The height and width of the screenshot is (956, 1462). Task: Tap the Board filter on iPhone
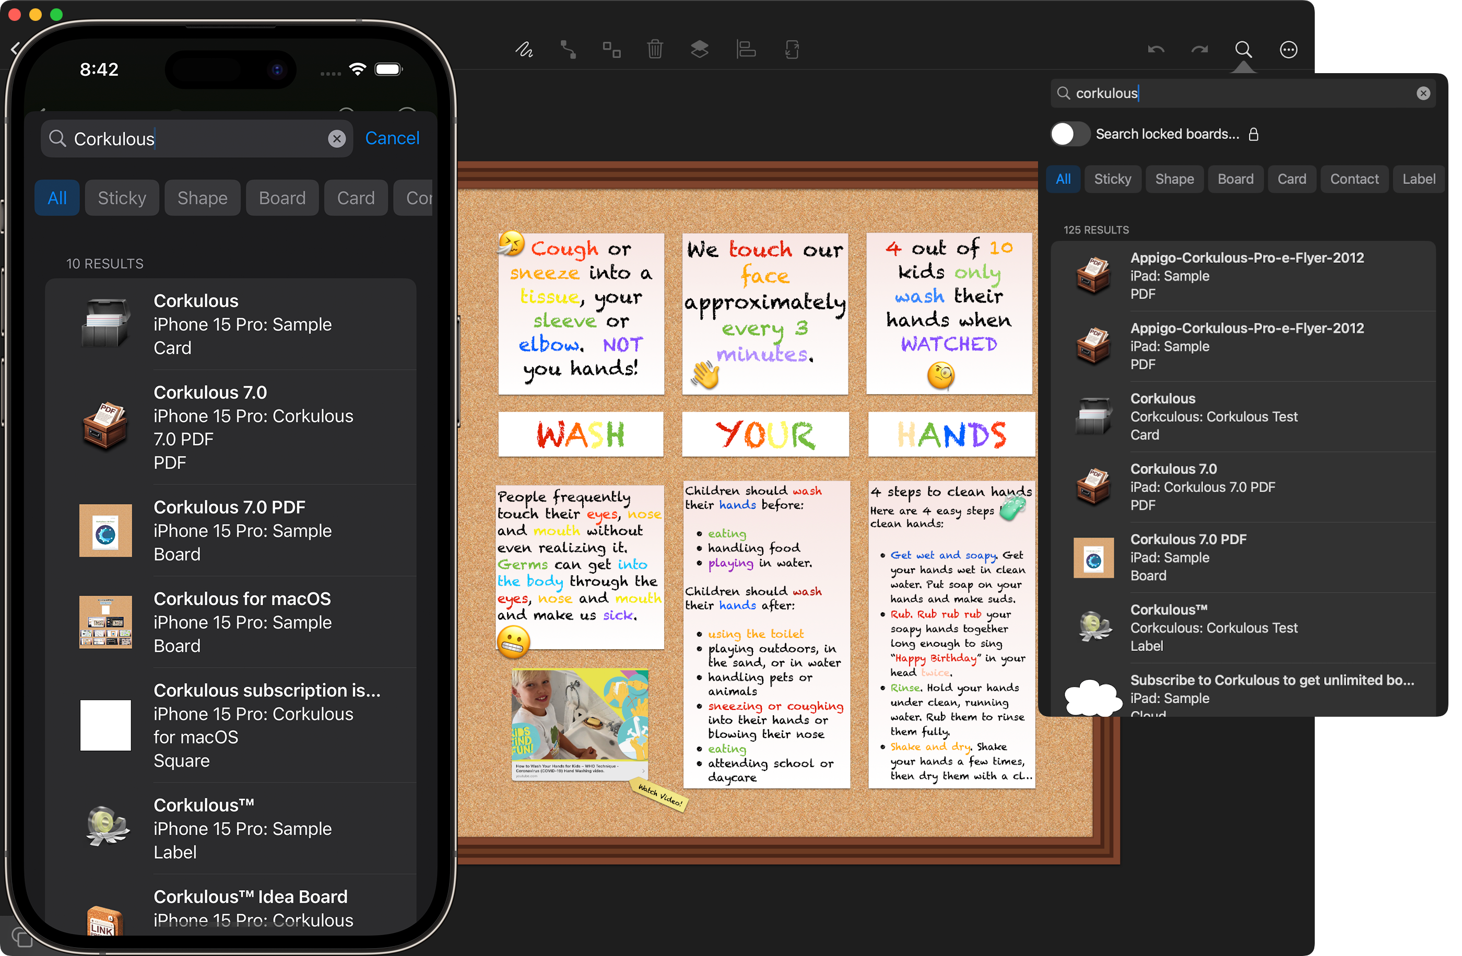pos(282,198)
